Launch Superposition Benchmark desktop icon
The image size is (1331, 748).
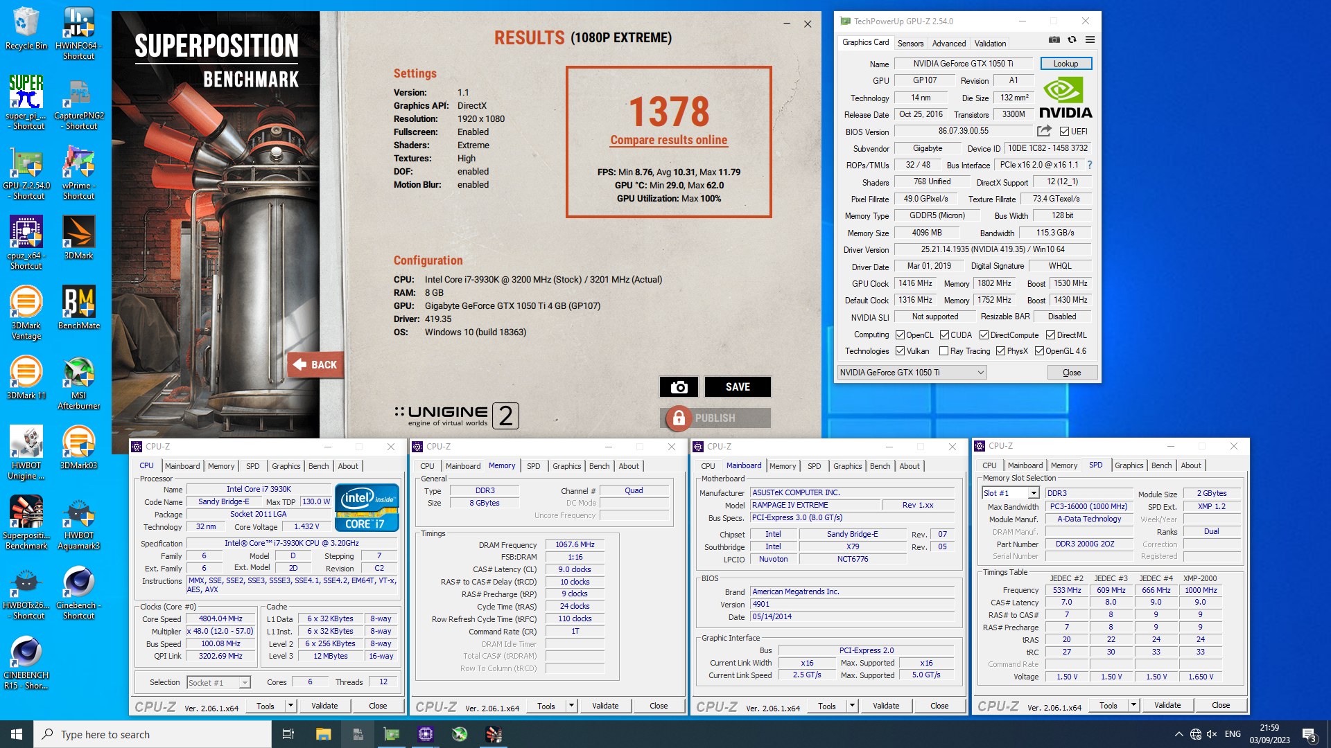tap(26, 523)
